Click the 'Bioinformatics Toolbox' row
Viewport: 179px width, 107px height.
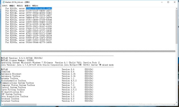pos(47,81)
